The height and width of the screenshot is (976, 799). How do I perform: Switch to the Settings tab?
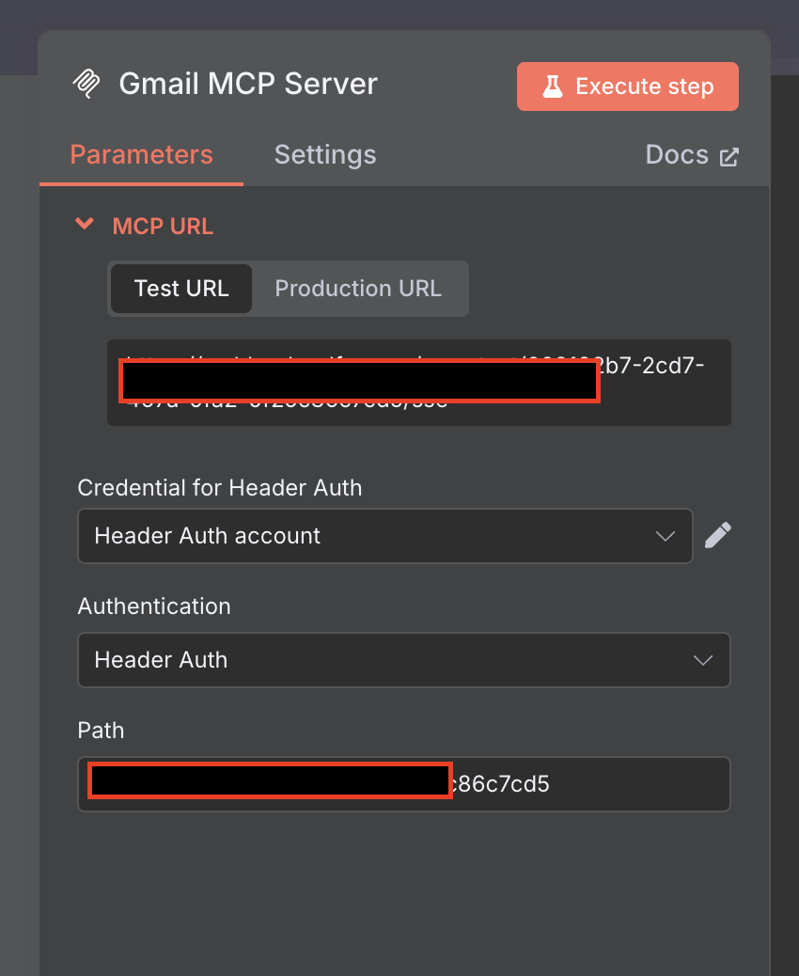(325, 154)
